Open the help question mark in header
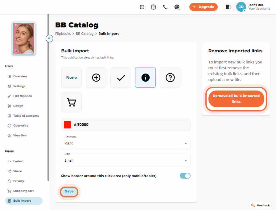The width and height of the screenshot is (276, 210). point(154,7)
